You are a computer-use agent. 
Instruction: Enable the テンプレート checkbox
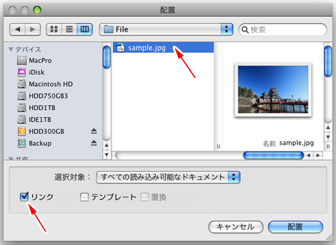[x=84, y=197]
